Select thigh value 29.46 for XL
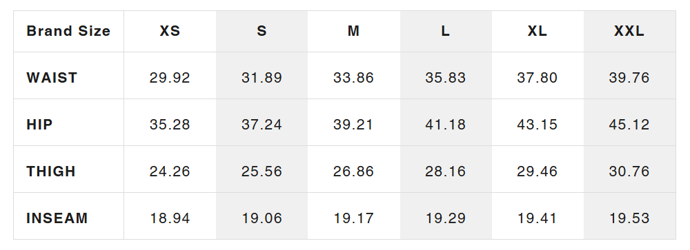This screenshot has width=690, height=250. pos(538,171)
